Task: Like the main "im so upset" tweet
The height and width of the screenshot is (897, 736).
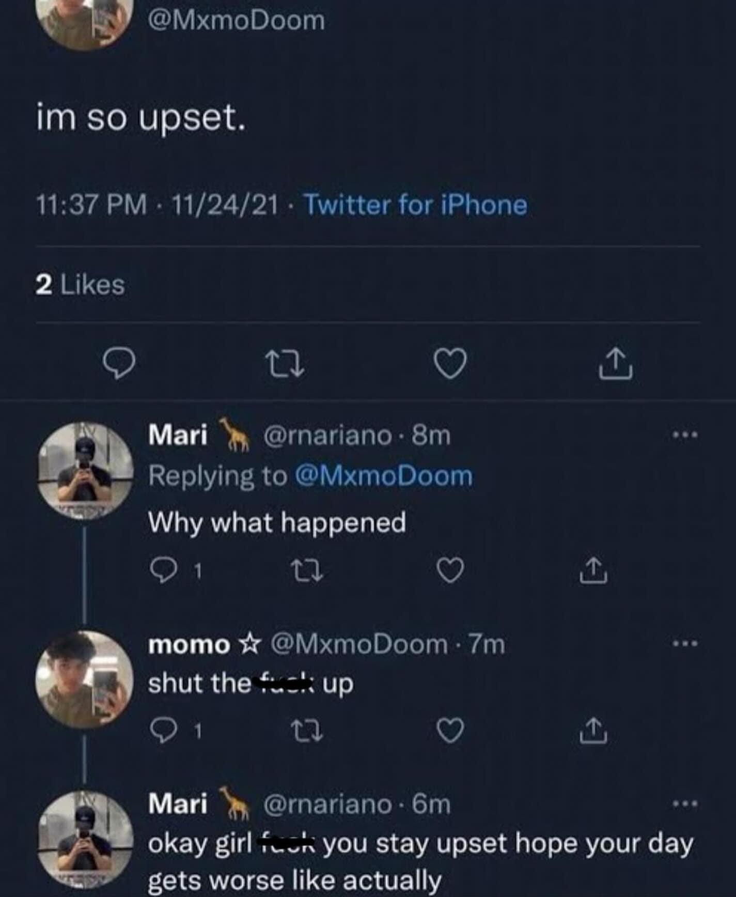Action: click(450, 363)
